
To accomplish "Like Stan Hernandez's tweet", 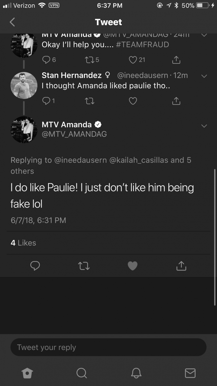I will (x=133, y=101).
